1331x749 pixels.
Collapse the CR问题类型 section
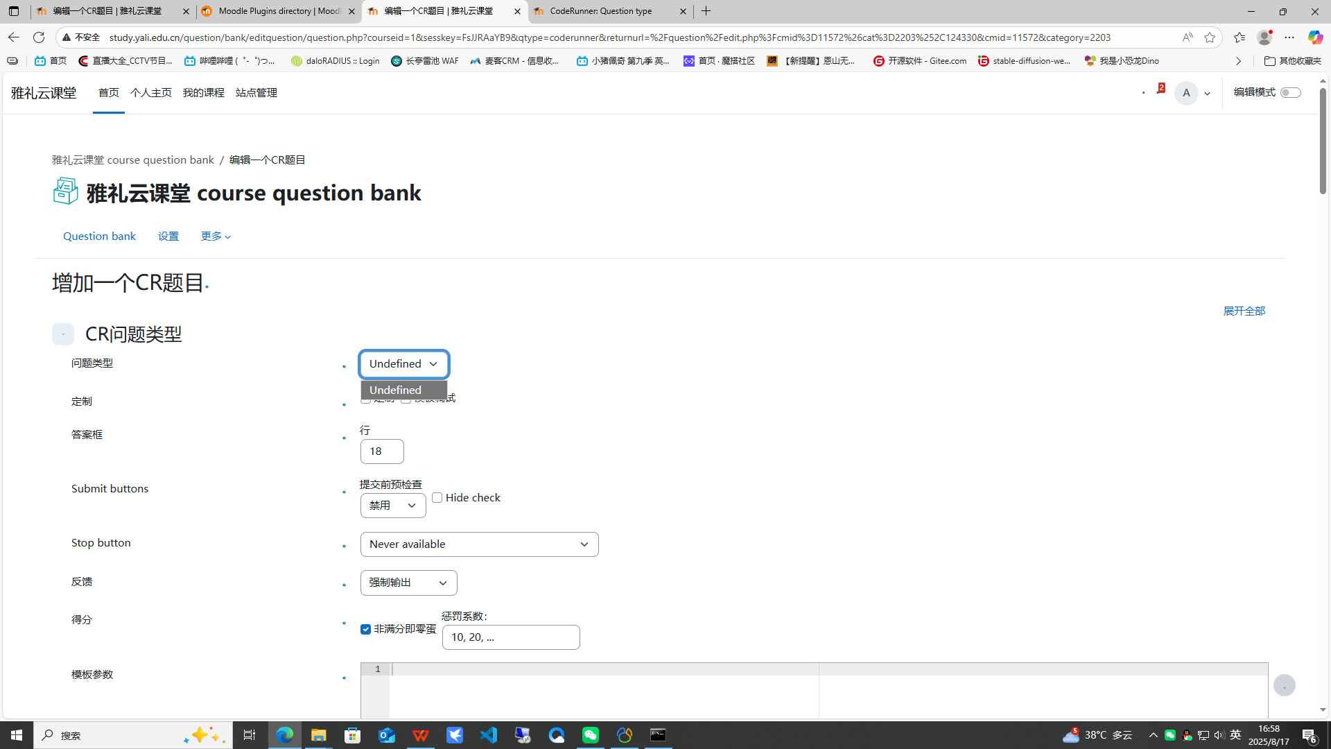(x=63, y=334)
